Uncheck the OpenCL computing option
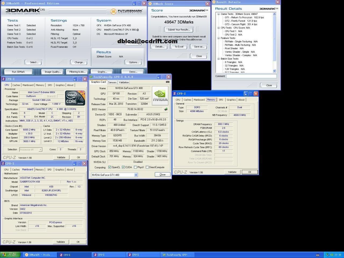 110,167
